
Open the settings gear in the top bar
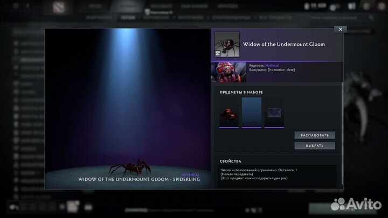[x=16, y=5]
